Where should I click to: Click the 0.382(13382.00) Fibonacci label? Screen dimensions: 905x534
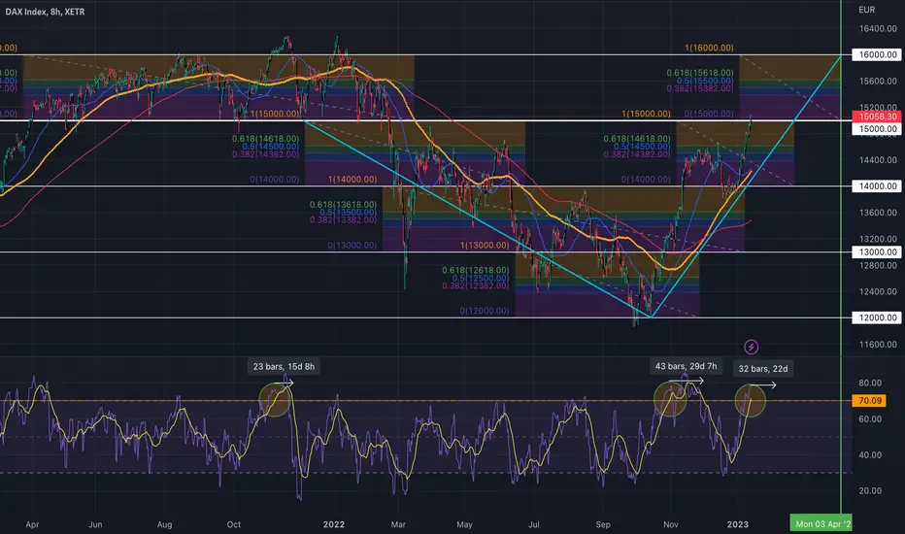click(x=343, y=220)
